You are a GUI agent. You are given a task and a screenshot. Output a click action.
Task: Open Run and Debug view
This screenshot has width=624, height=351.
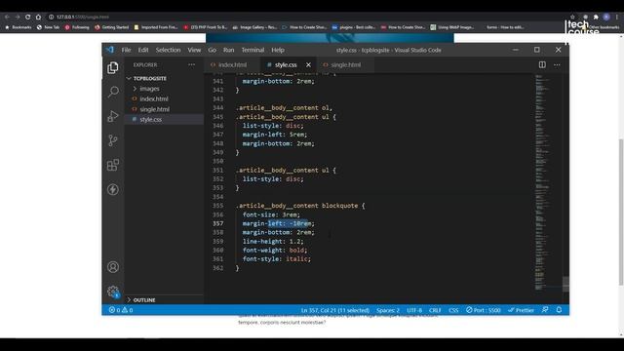(x=113, y=116)
